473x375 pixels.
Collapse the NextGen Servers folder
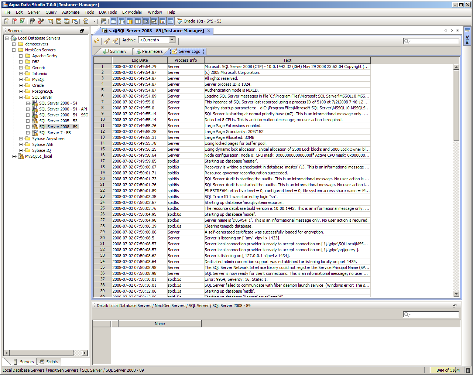coord(14,50)
